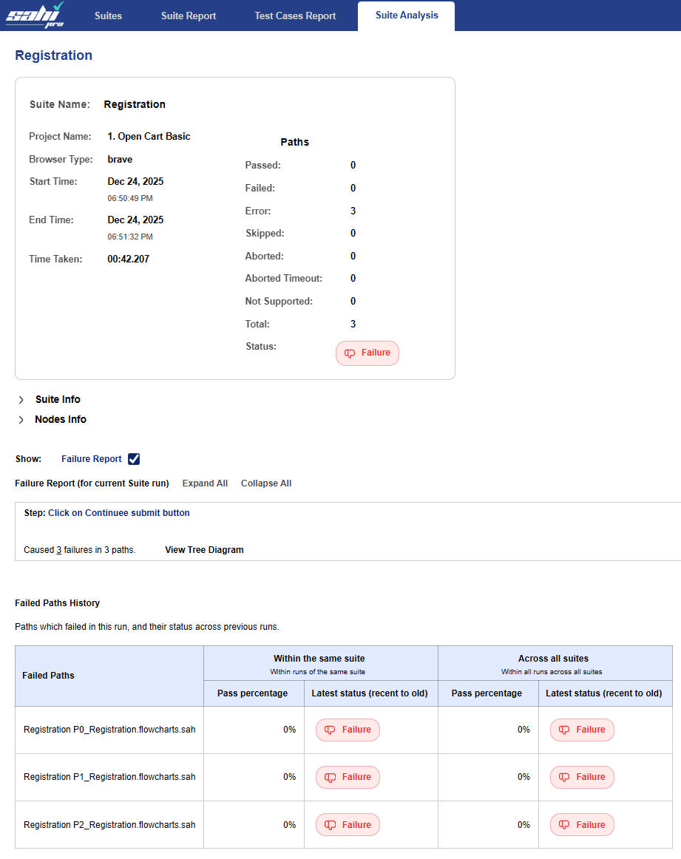Uncheck the Failure Report checkbox

[x=134, y=459]
